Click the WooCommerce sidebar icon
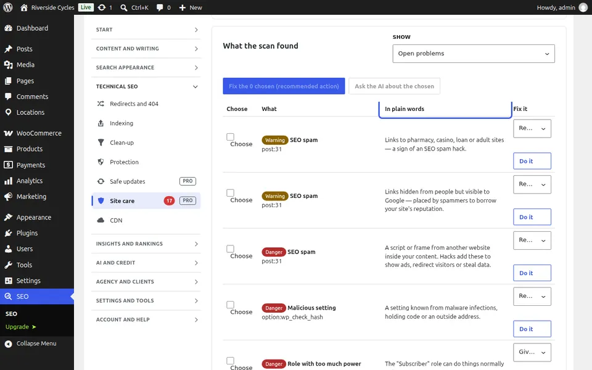The height and width of the screenshot is (370, 592). point(8,133)
